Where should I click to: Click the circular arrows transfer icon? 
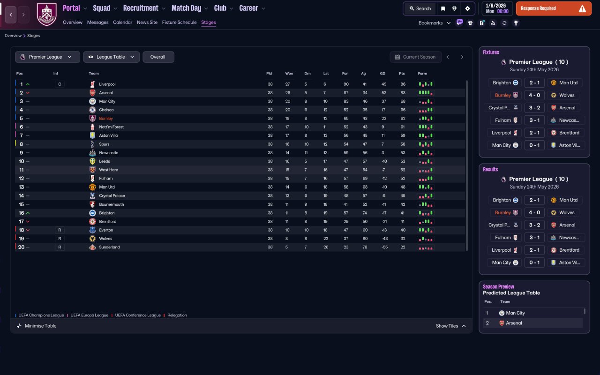click(504, 23)
